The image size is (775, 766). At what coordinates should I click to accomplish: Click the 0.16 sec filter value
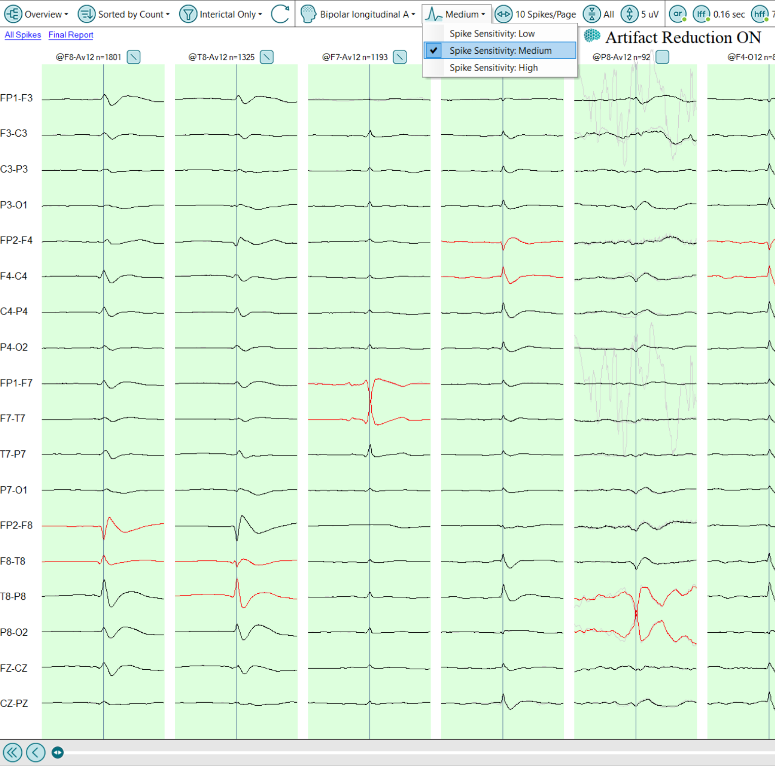point(729,14)
